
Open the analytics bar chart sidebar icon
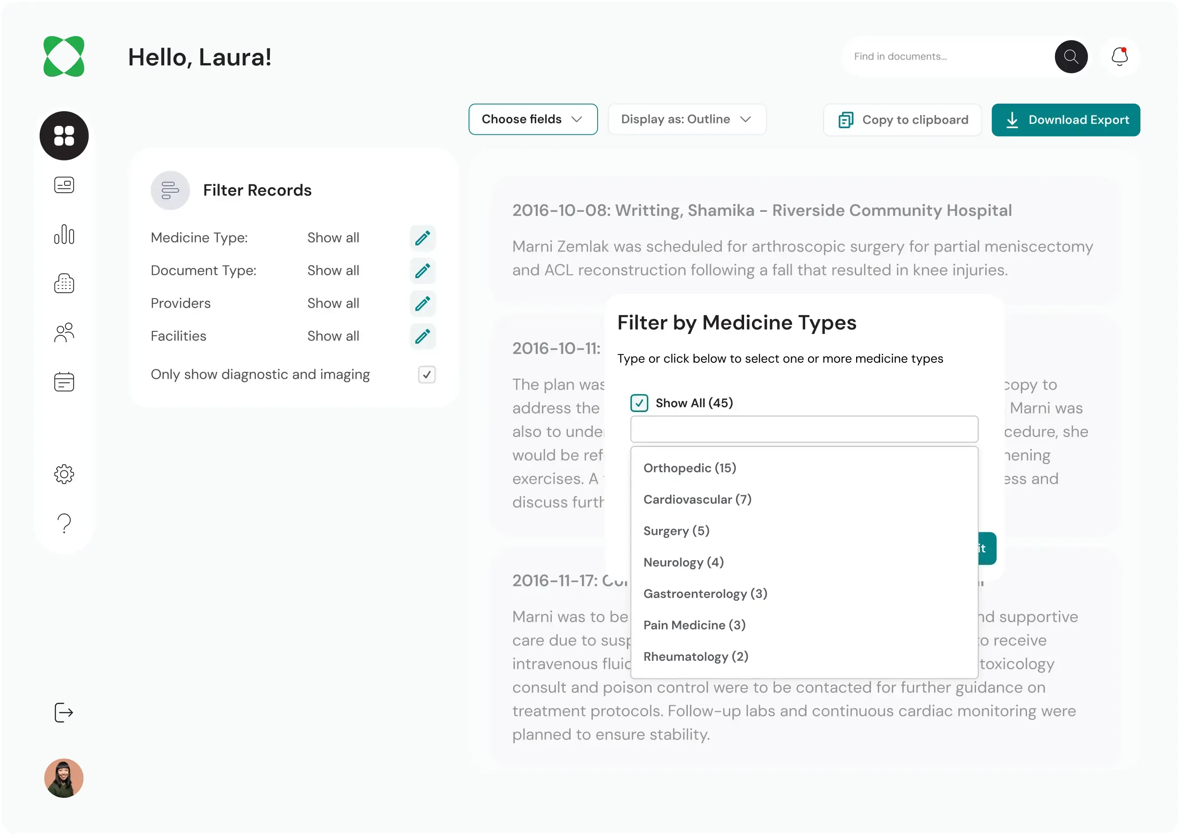pyautogui.click(x=64, y=234)
